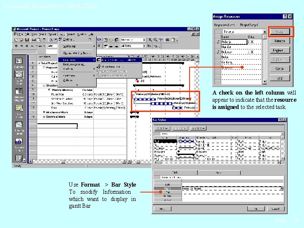Image resolution: width=304 pixels, height=228 pixels.
Task: Click the Task Information toolbar icon
Action: 106,40
